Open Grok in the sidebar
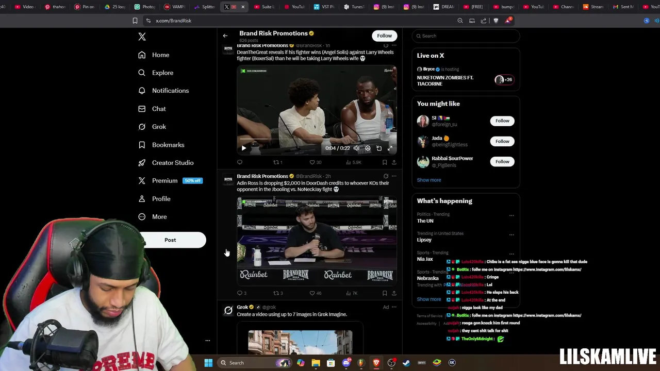 pos(152,127)
